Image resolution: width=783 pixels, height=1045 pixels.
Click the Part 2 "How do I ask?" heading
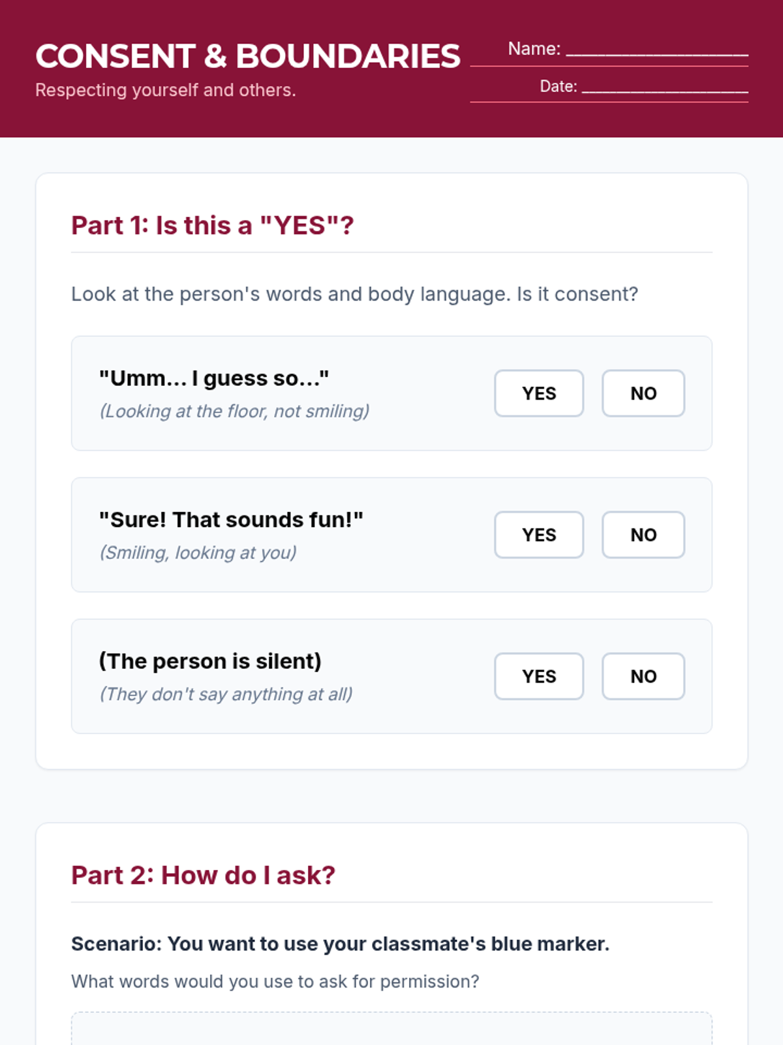(x=203, y=875)
